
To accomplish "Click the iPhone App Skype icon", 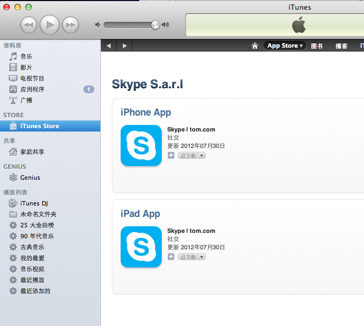I will point(141,146).
